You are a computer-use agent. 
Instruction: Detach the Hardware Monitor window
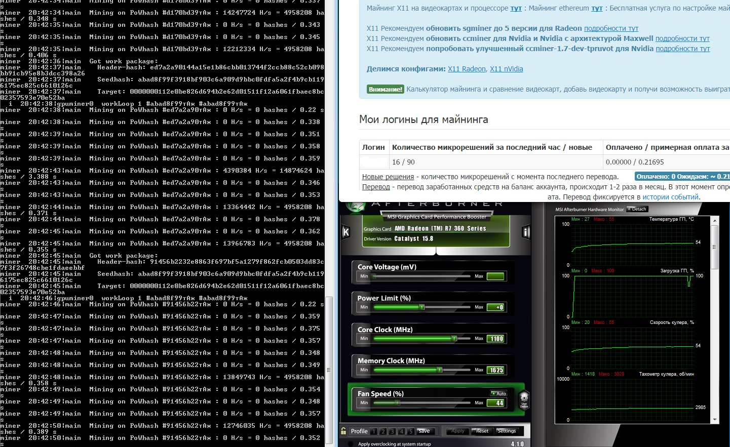[x=637, y=209]
